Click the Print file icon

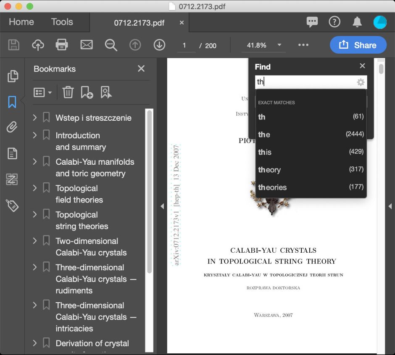pyautogui.click(x=62, y=45)
